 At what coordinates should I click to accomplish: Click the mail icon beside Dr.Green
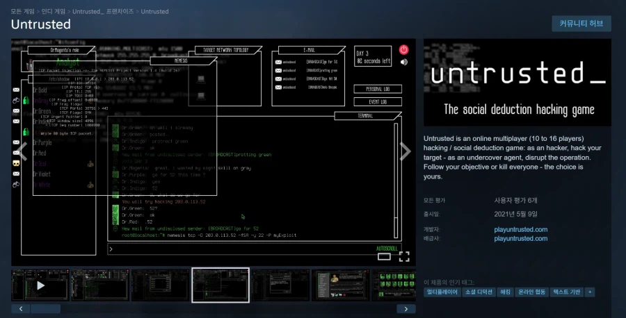pos(16,111)
